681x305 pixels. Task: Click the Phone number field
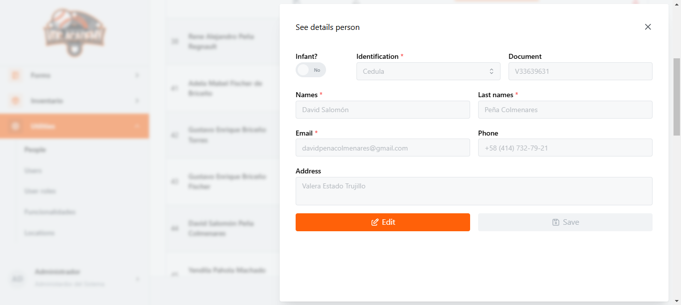pos(565,148)
